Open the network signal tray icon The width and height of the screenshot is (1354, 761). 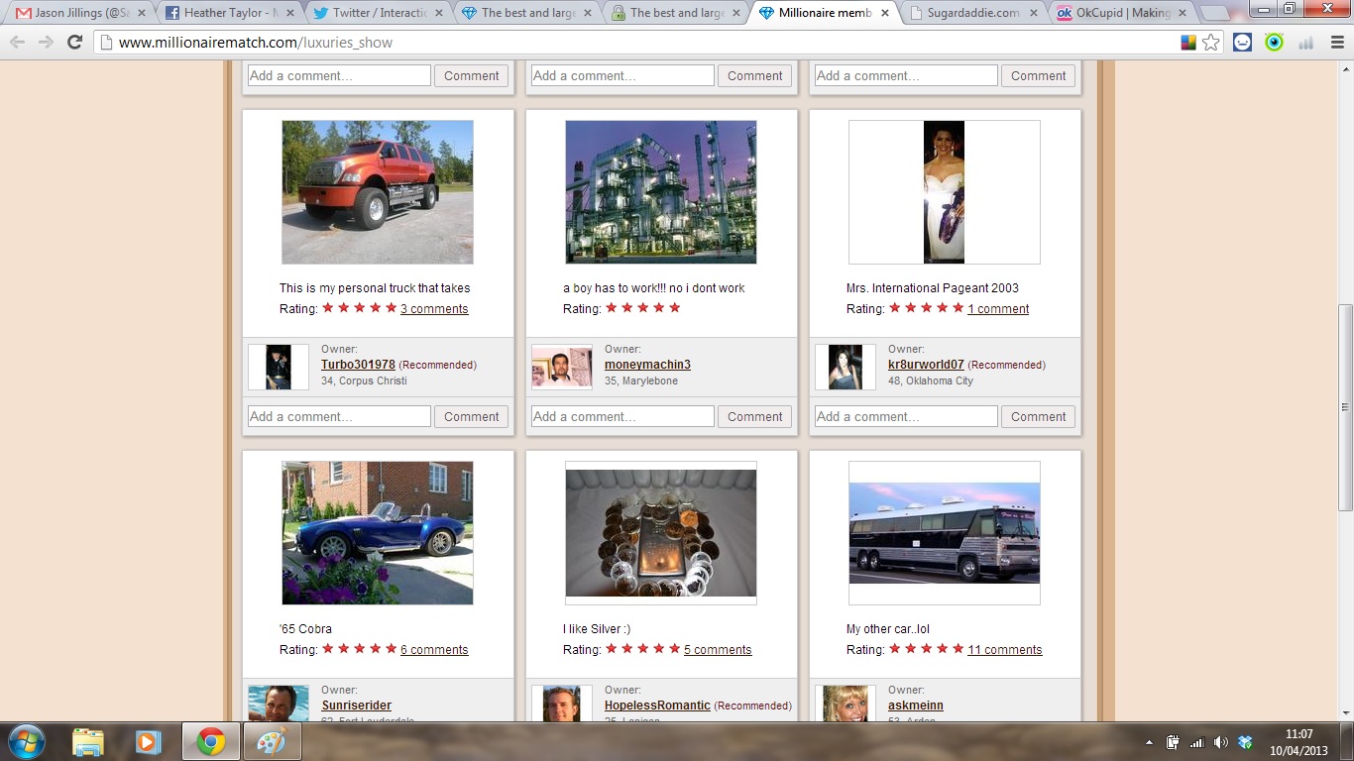(1196, 742)
